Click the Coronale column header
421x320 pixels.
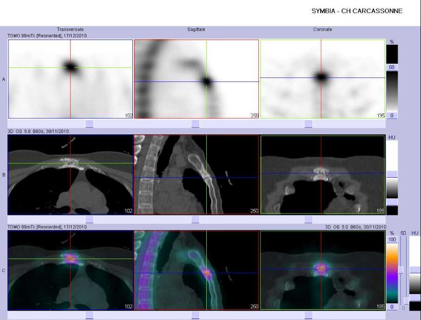[x=322, y=29]
